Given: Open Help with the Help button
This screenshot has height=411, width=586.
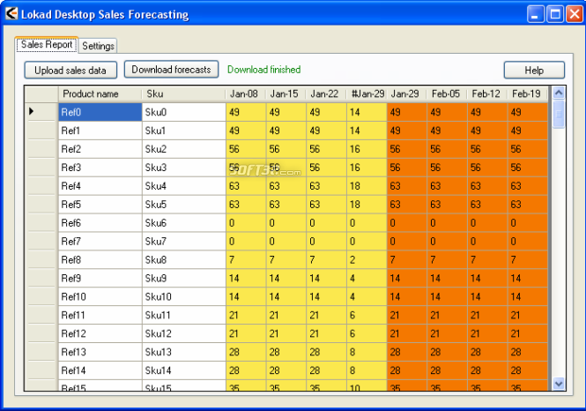Looking at the screenshot, I should tap(534, 71).
